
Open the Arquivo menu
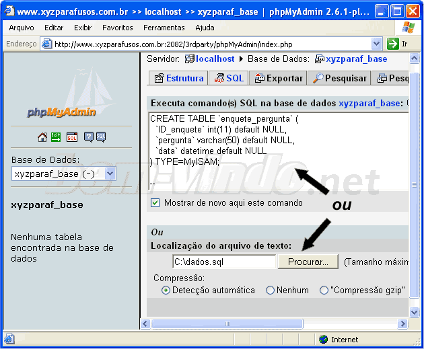pyautogui.click(x=22, y=28)
